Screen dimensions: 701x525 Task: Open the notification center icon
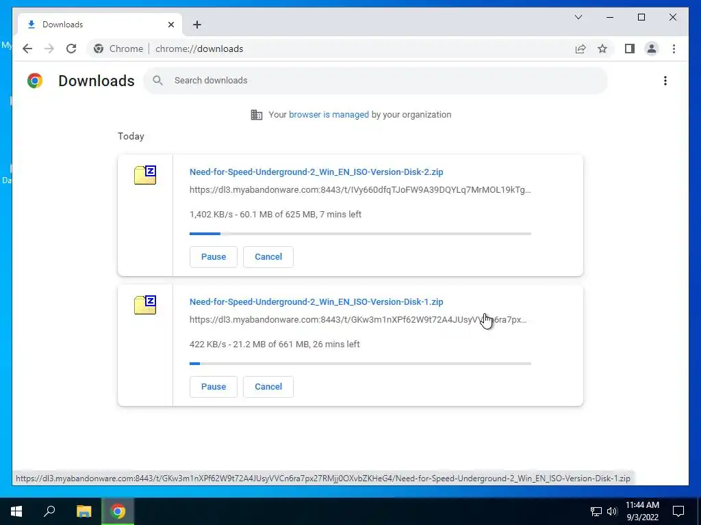coord(678,511)
